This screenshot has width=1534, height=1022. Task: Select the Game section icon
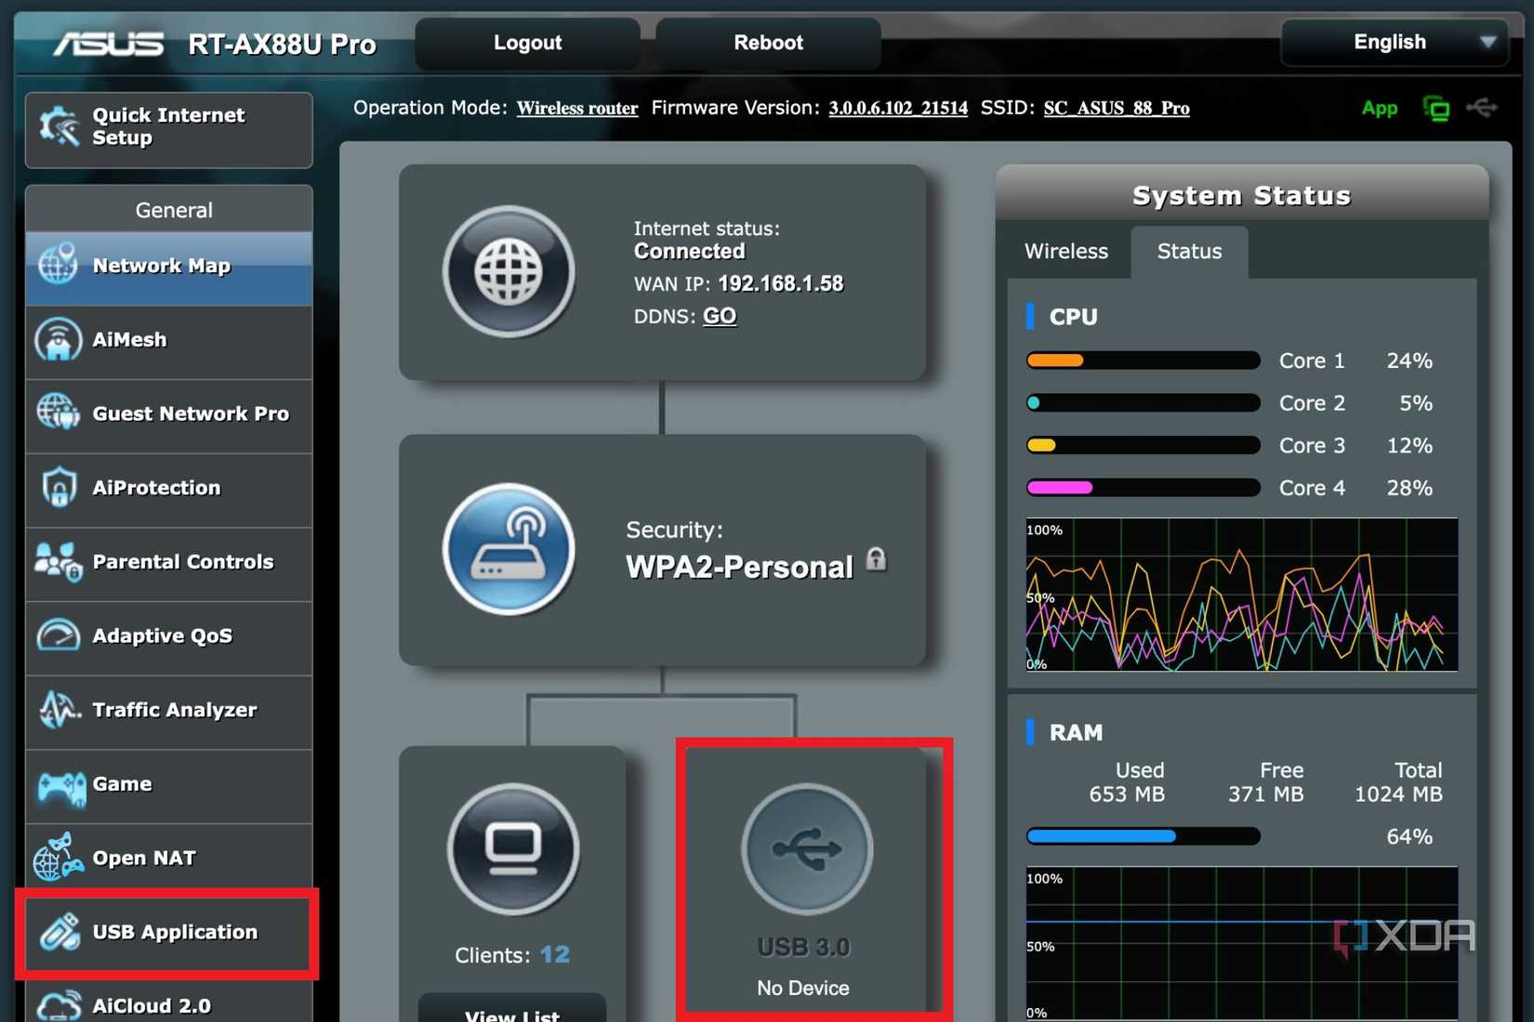pos(58,783)
